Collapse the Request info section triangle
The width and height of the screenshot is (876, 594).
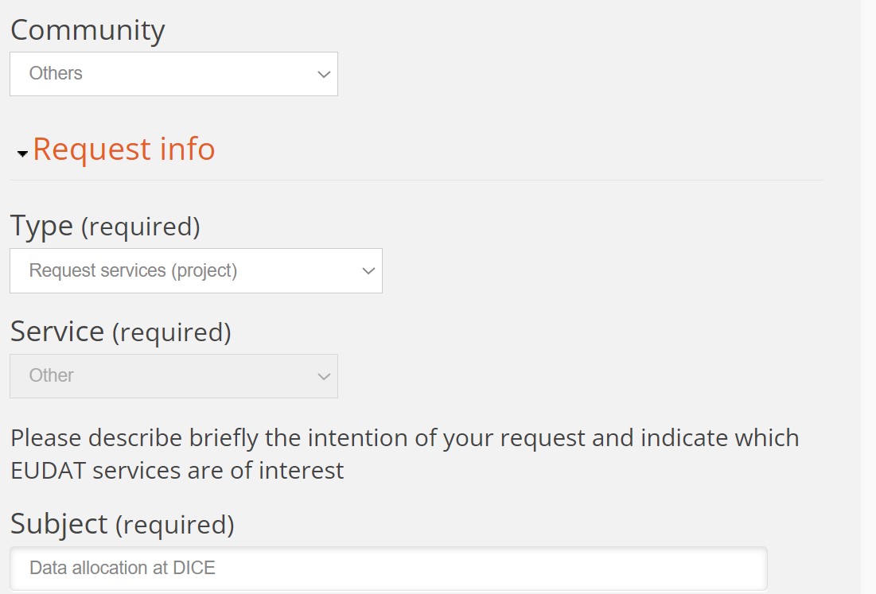click(x=22, y=153)
